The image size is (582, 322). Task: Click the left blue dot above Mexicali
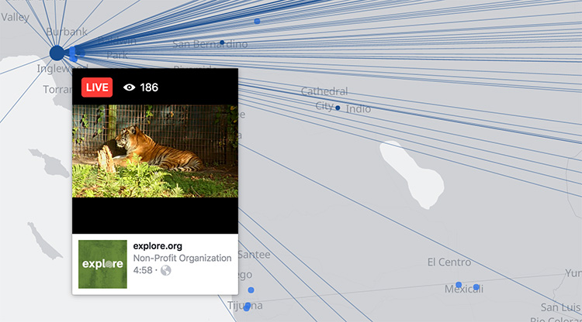point(459,285)
